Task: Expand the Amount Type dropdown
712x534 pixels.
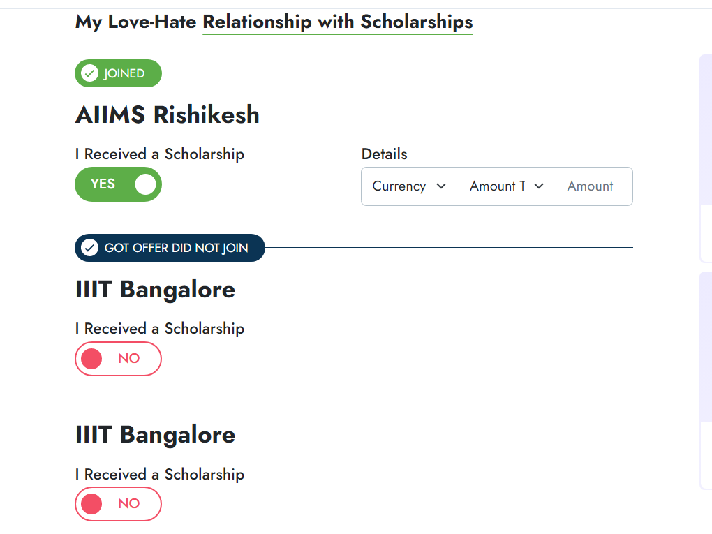Action: (x=507, y=186)
